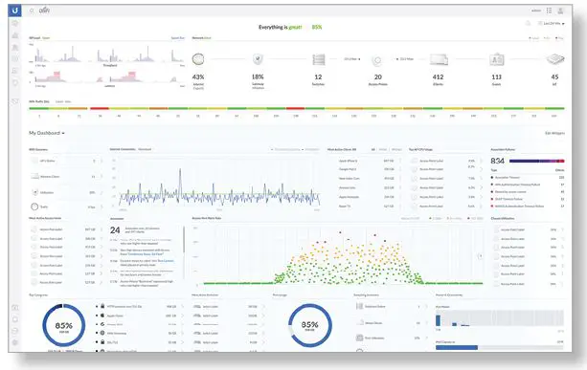
Task: Click the Apple logo icon in Top Categories
Action: pyautogui.click(x=102, y=316)
